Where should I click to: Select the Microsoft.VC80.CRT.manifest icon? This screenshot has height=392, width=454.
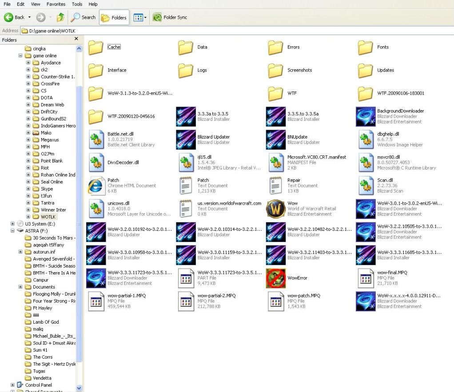(x=275, y=162)
